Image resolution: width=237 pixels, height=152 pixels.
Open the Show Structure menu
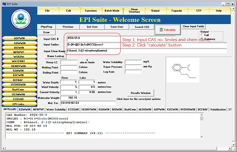coord(134,11)
